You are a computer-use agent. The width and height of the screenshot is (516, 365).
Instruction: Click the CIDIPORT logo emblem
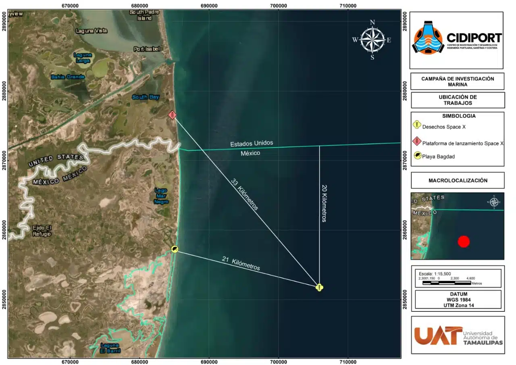point(429,40)
